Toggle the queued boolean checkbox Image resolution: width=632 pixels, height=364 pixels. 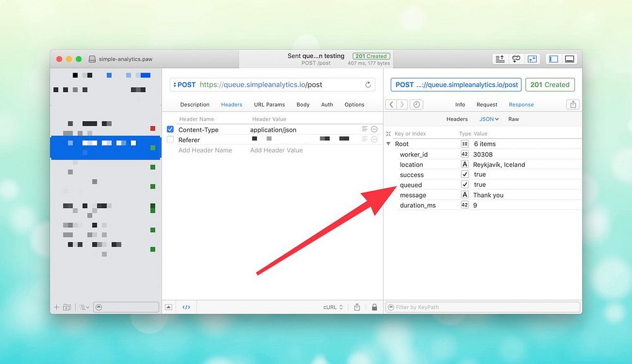(x=465, y=184)
